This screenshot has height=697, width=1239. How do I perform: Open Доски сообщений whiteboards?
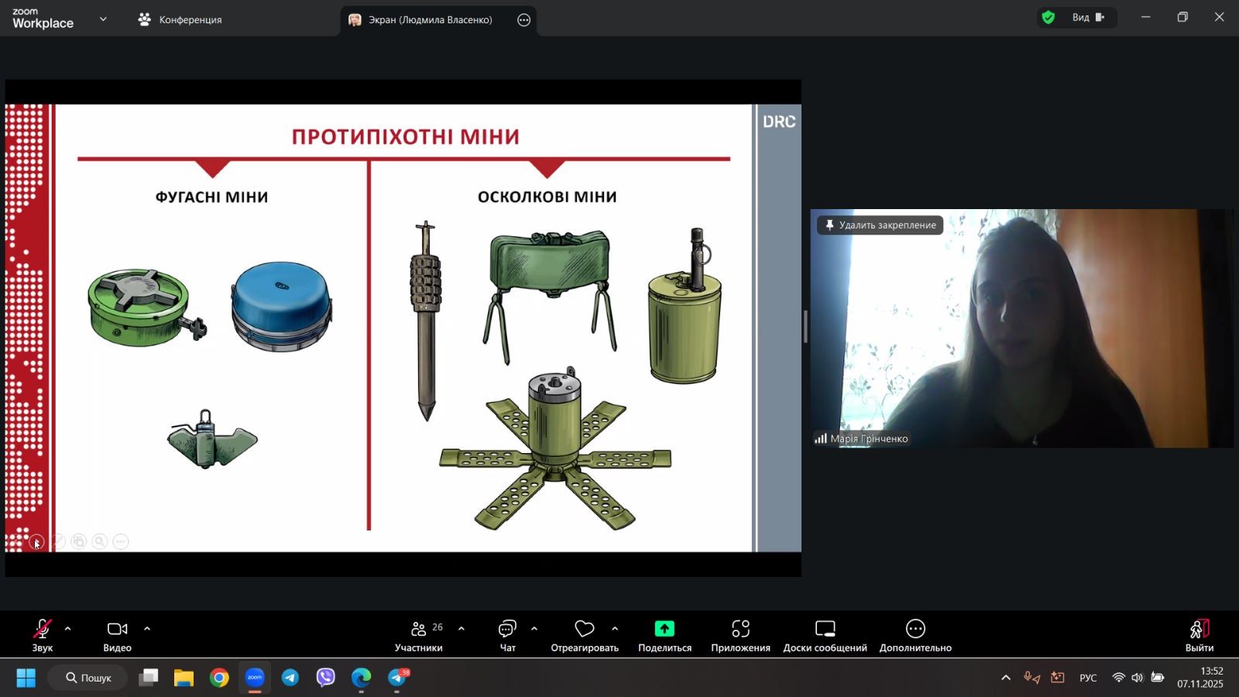point(825,634)
